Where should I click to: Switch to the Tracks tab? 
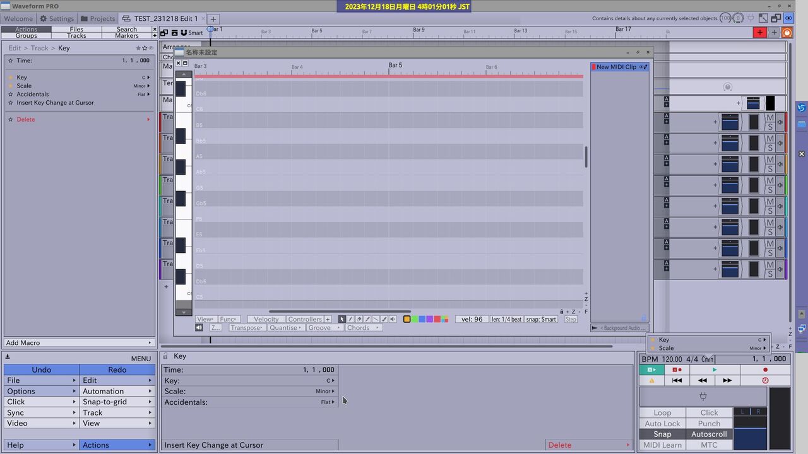[x=76, y=35]
